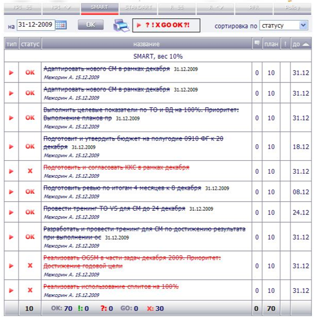Click the red triangle for 'Разработать и провести тренинг' row
315x318 pixels.
click(x=11, y=237)
